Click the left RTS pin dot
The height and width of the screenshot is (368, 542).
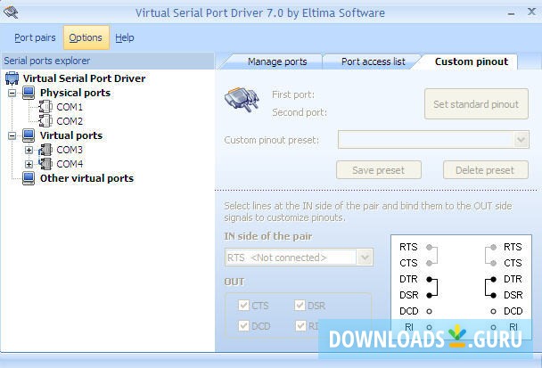tap(429, 247)
